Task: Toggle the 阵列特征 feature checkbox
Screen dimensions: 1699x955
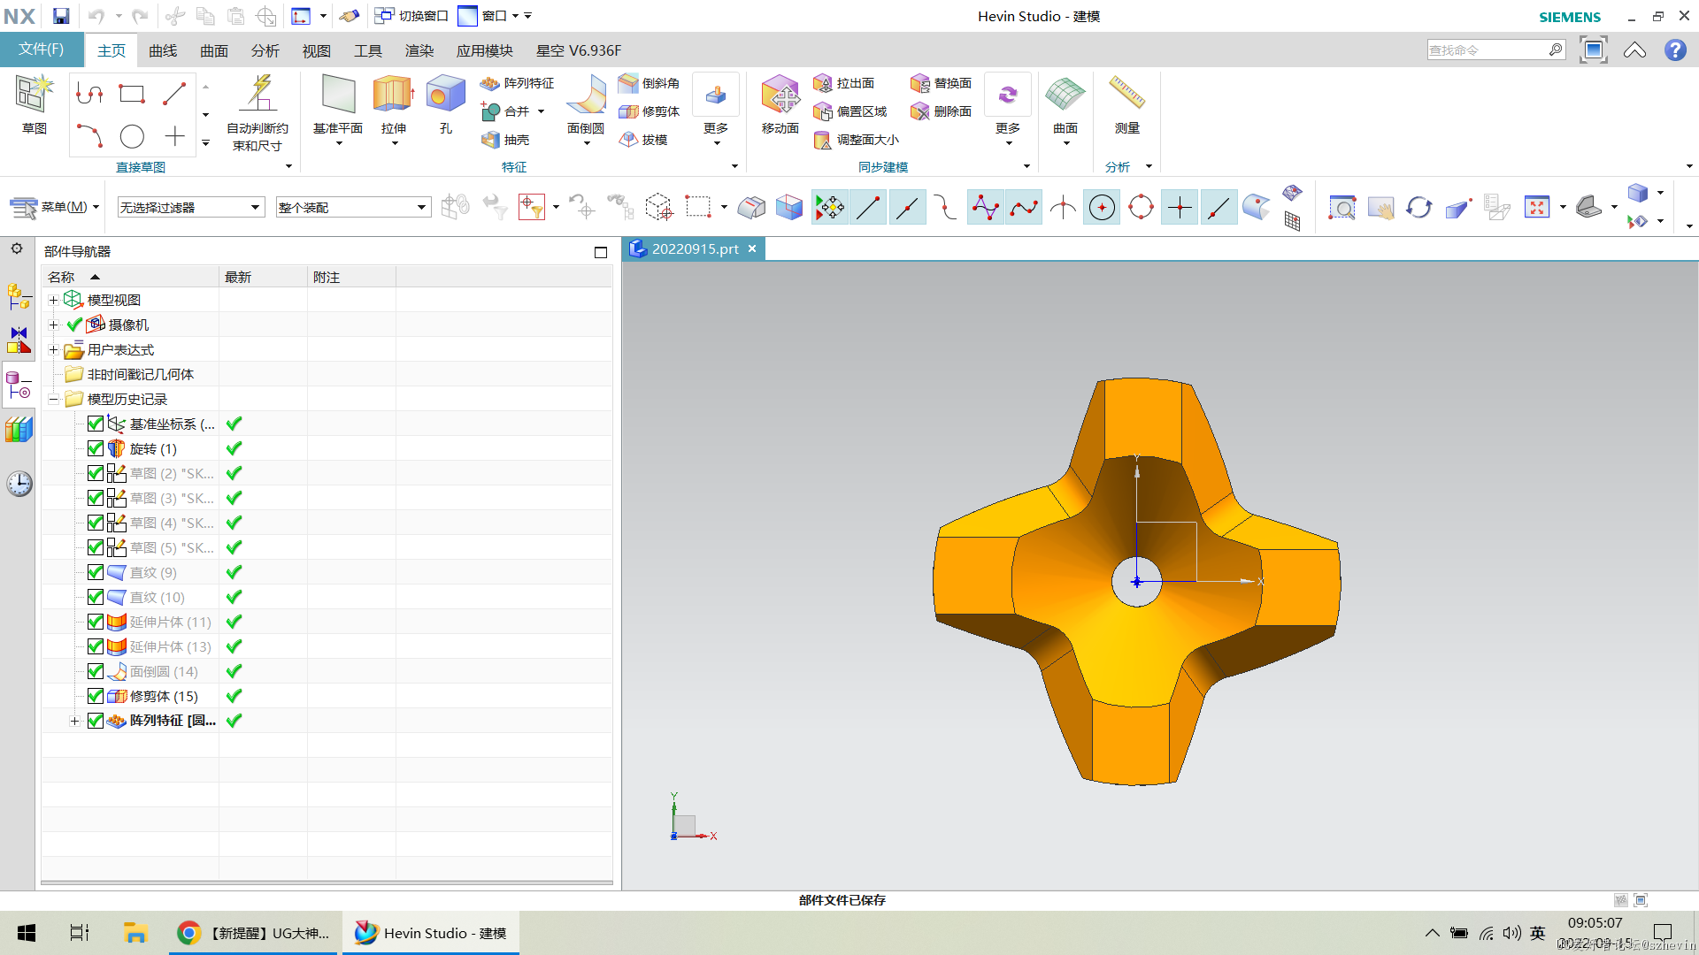Action: coord(96,721)
